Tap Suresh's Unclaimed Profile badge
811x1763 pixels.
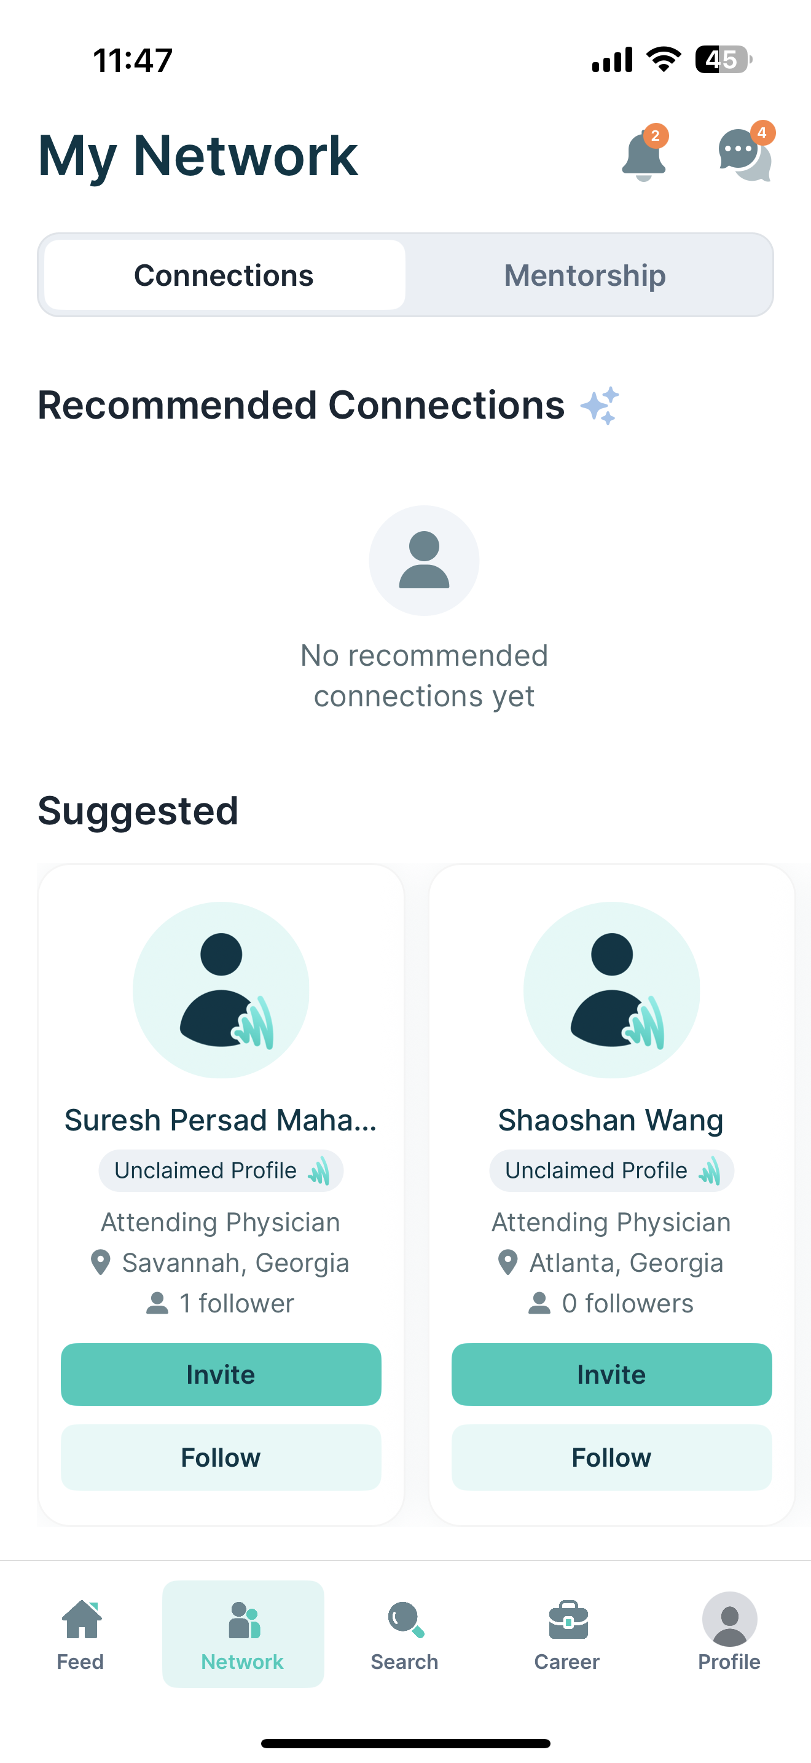click(221, 1171)
